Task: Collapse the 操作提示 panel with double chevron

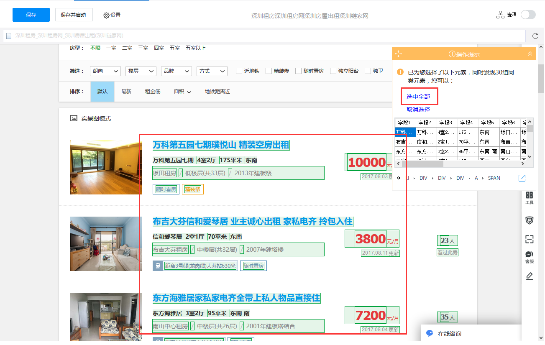Action: [530, 54]
